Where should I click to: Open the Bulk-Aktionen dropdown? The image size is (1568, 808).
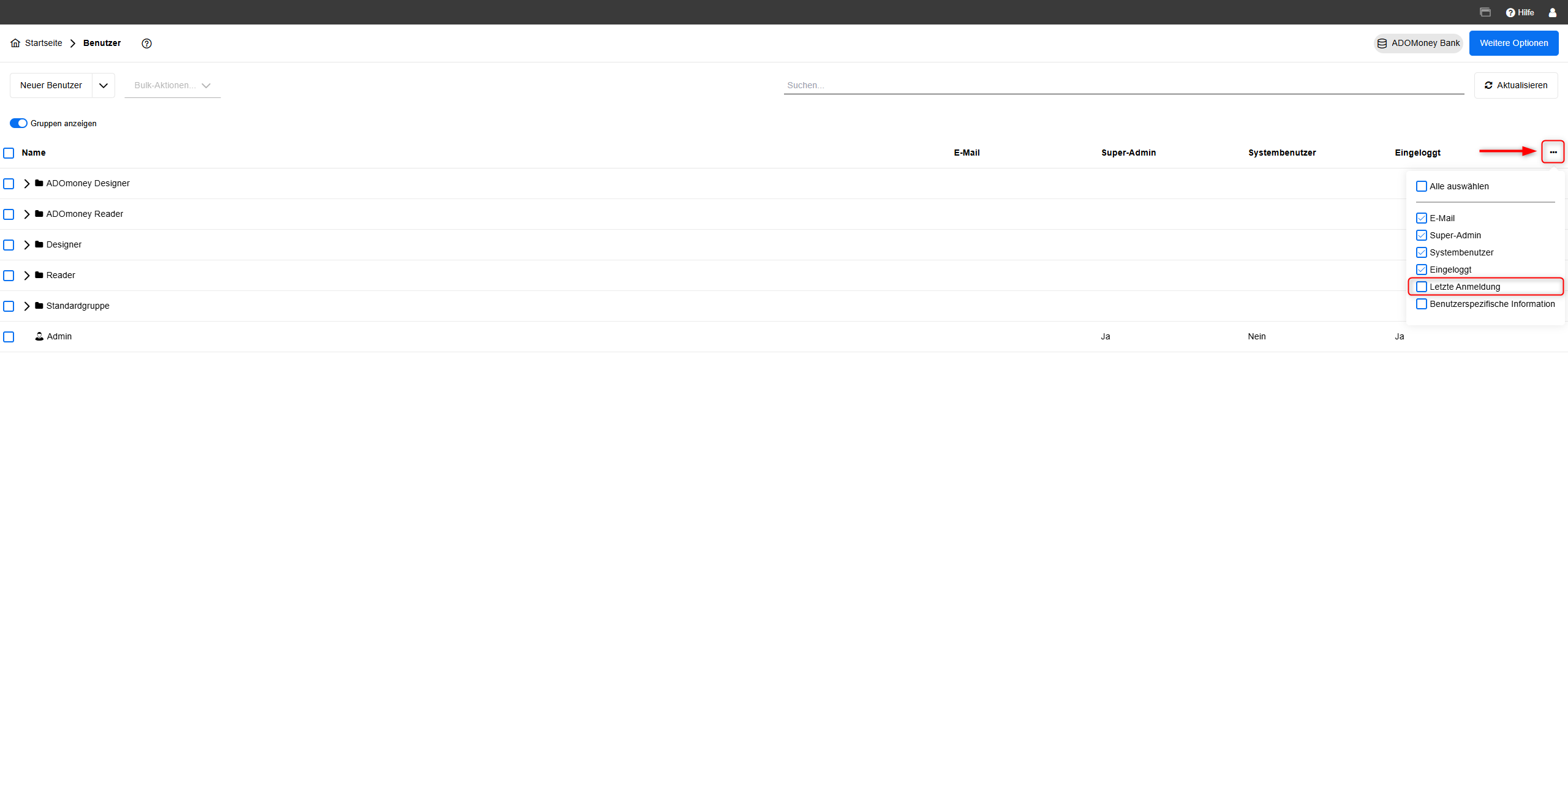[x=172, y=85]
